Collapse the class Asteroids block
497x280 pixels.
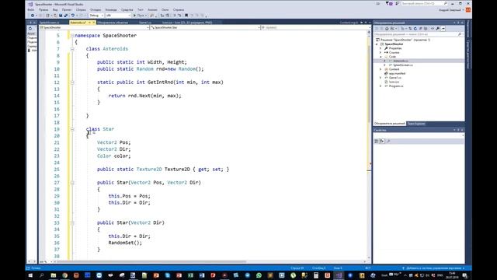click(72, 49)
